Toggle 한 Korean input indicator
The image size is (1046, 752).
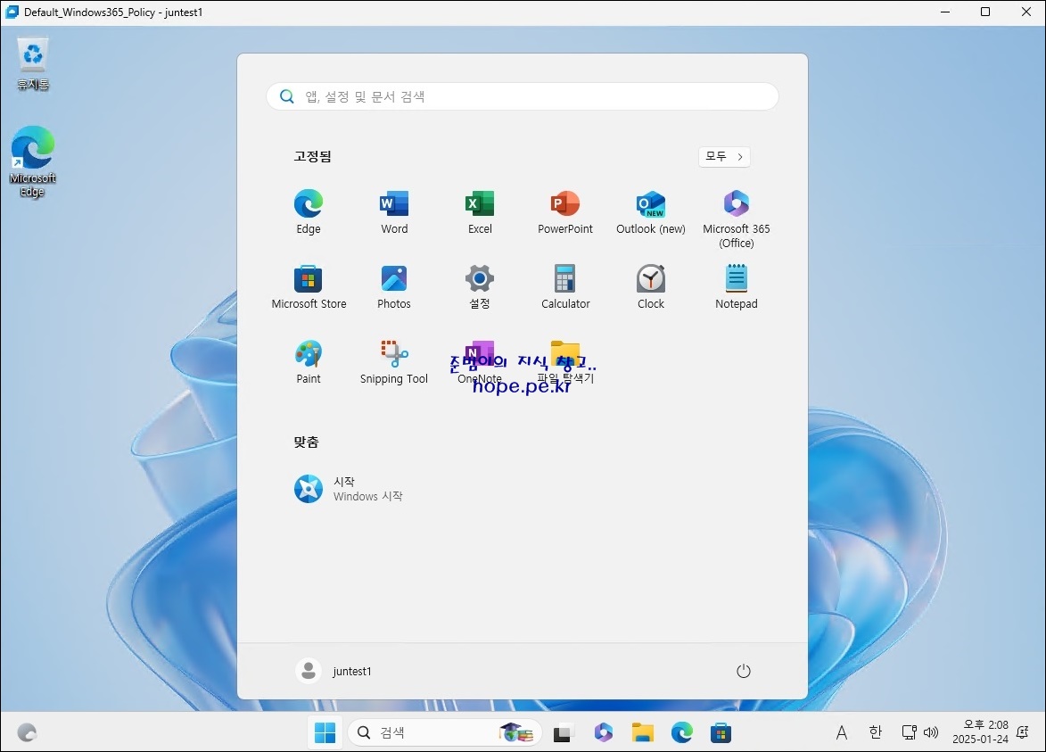pyautogui.click(x=875, y=732)
